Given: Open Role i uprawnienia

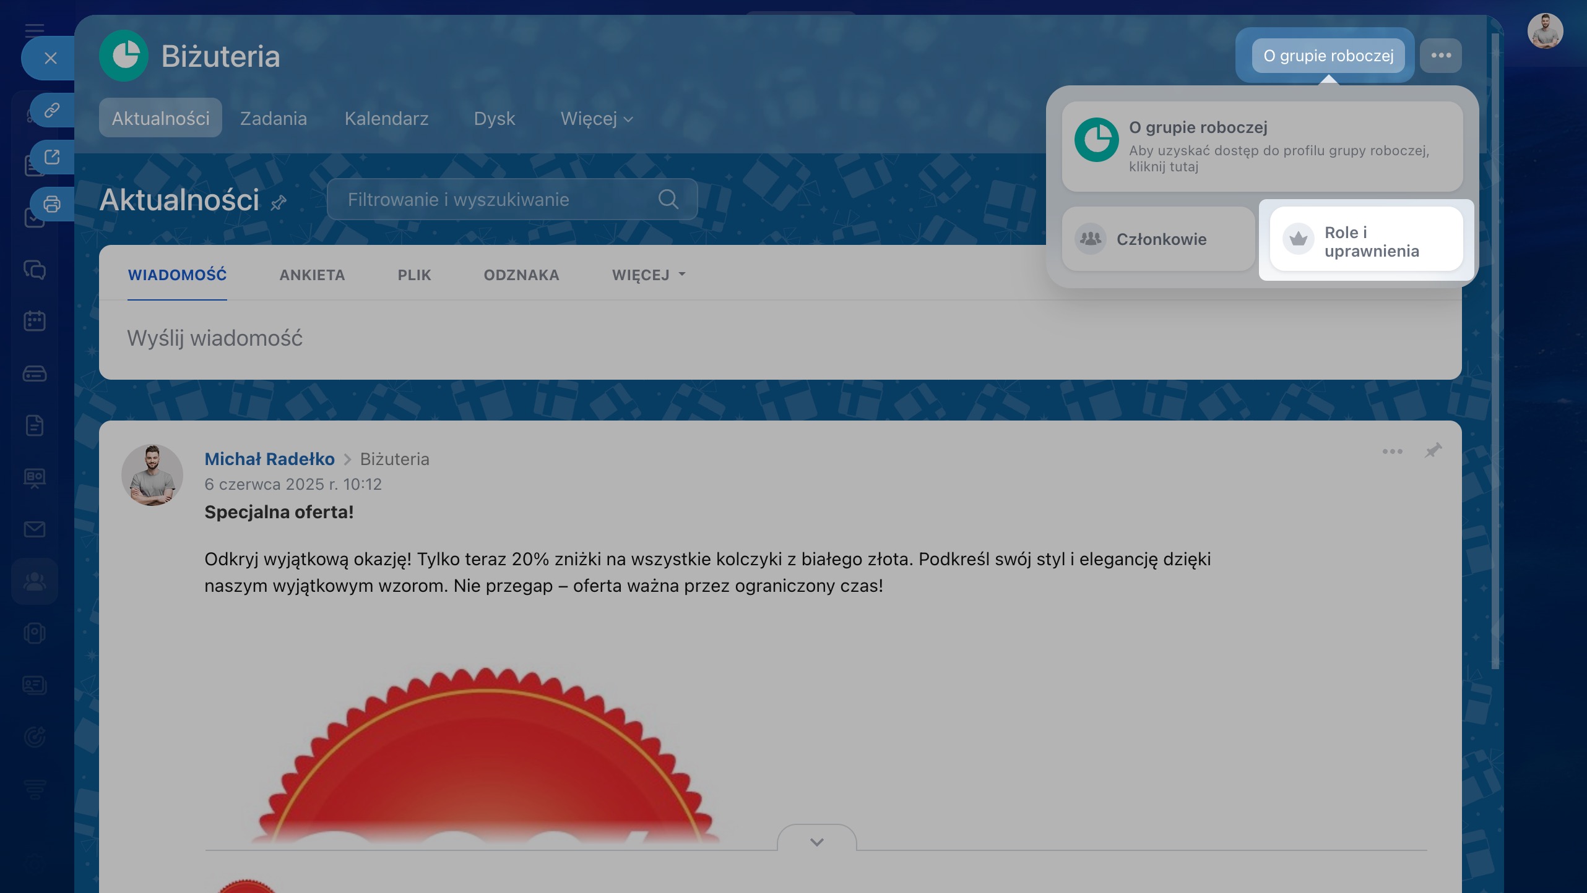Looking at the screenshot, I should click(1366, 240).
